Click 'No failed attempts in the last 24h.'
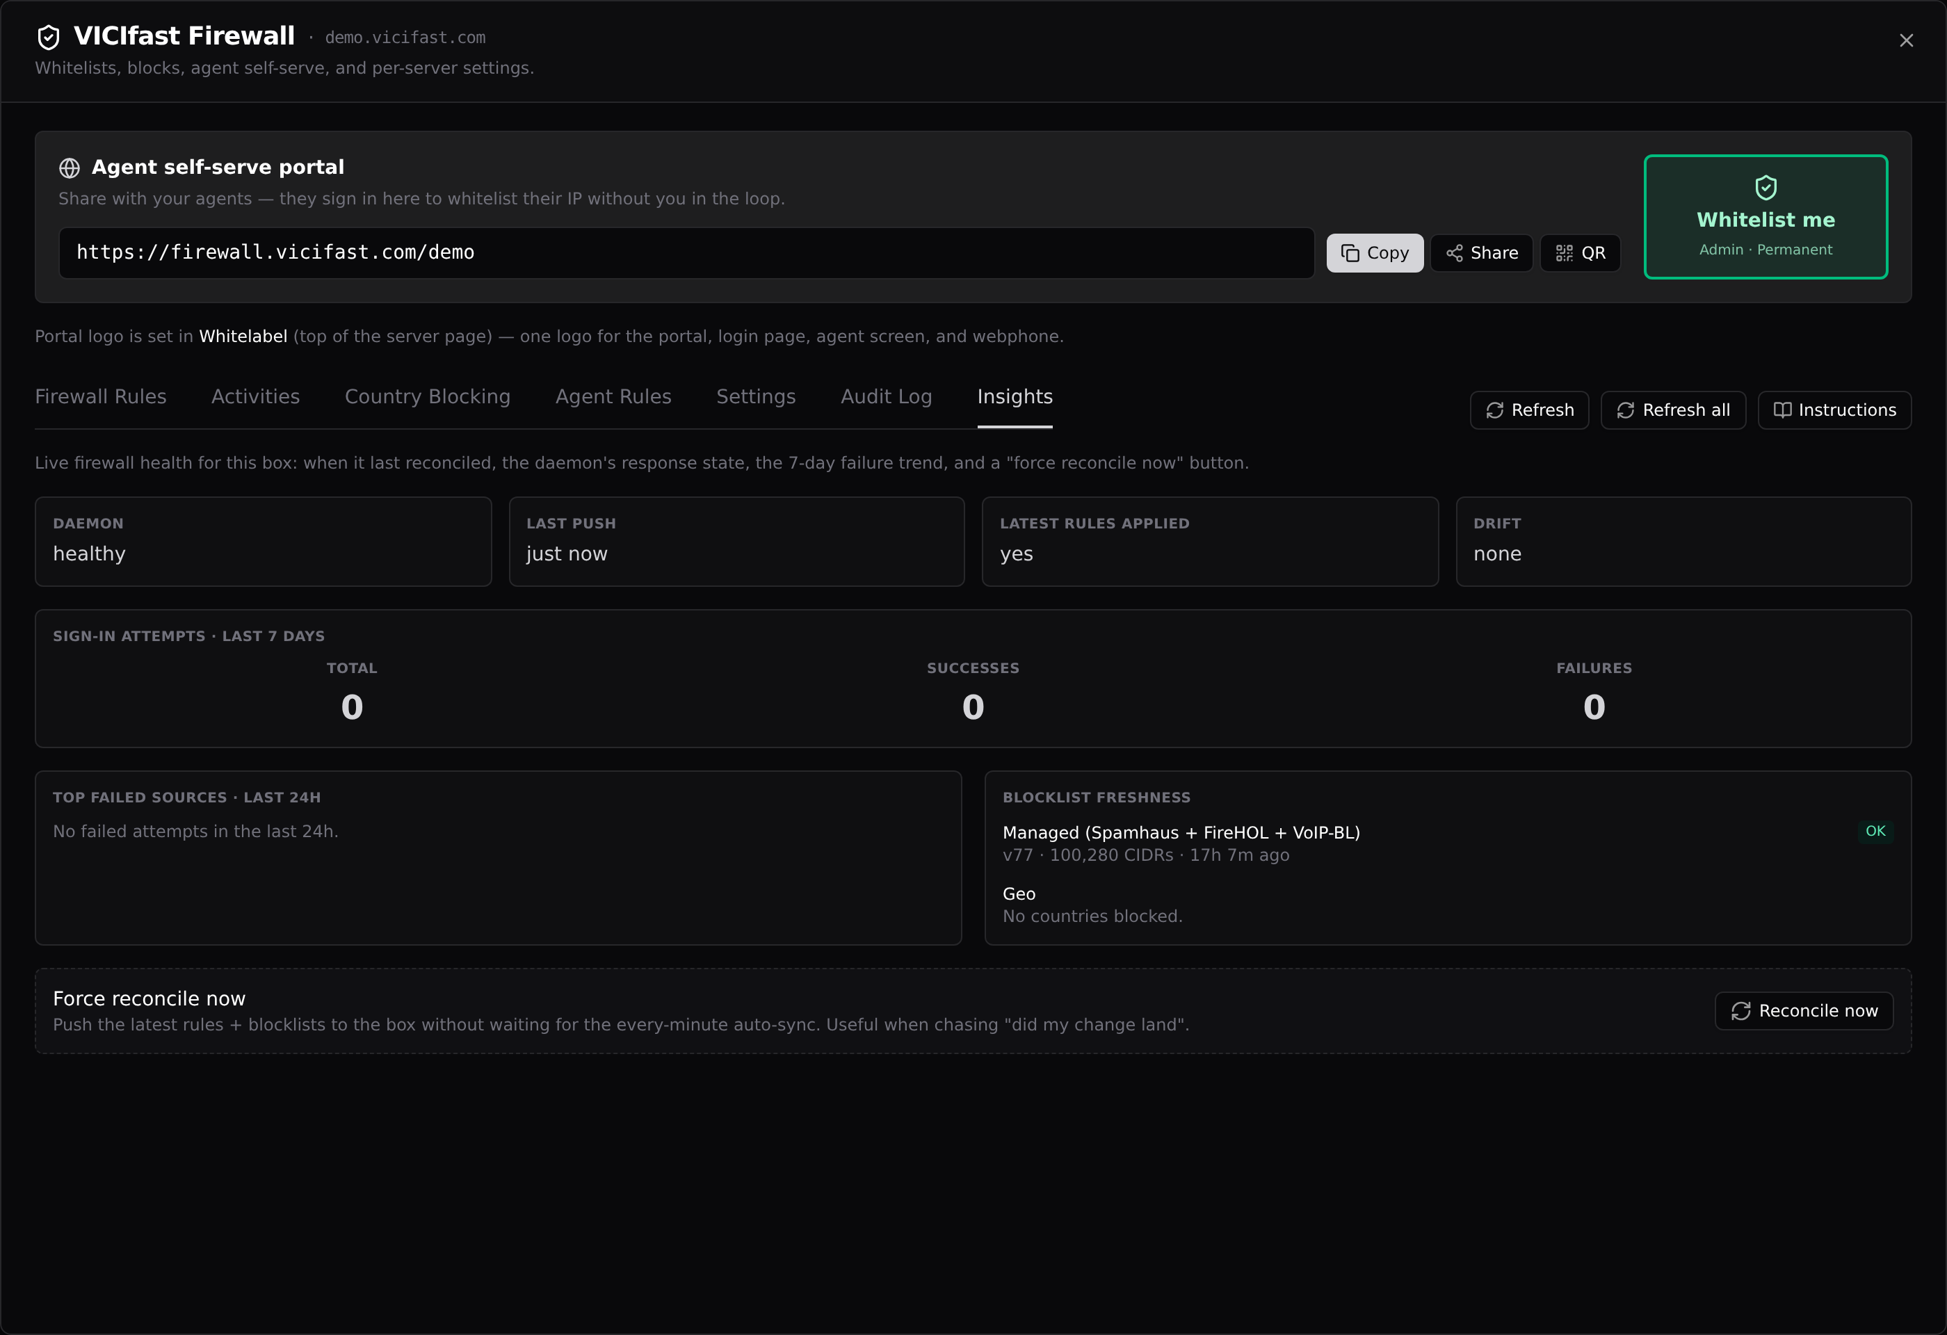 pos(195,832)
